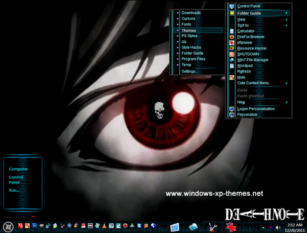Click Run... in the desktop side panel

pyautogui.click(x=14, y=191)
